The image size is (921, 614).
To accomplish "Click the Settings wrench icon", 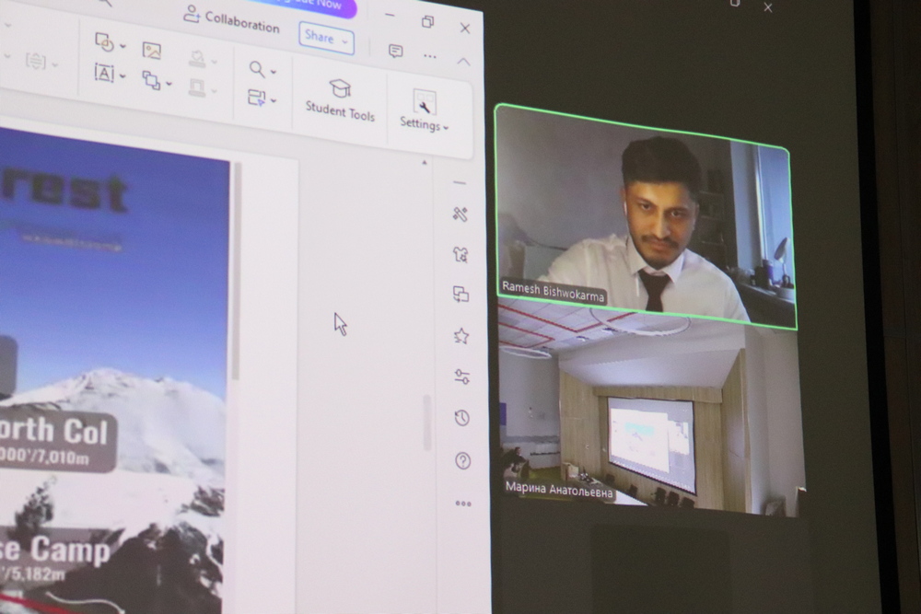I will (424, 102).
